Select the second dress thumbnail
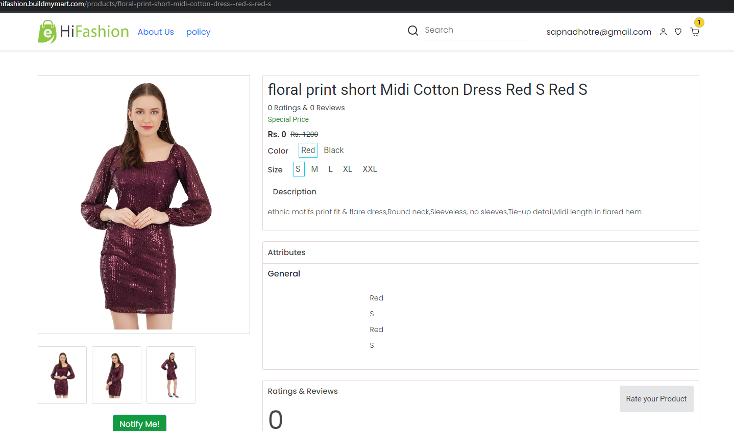The image size is (734, 431). pos(116,375)
